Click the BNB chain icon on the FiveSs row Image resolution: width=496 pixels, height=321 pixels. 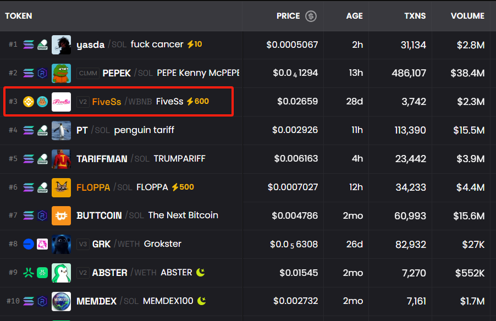point(29,102)
